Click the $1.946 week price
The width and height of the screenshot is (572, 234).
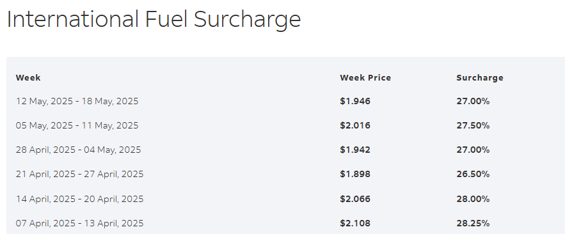(x=355, y=101)
